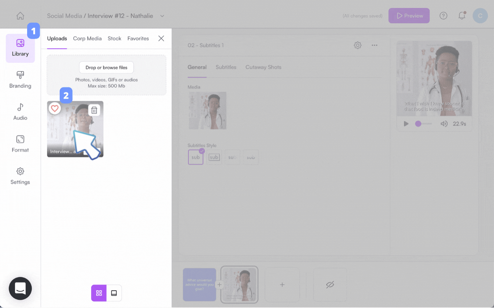
Task: Delete the uploaded interview video with trash icon
Action: tap(94, 110)
